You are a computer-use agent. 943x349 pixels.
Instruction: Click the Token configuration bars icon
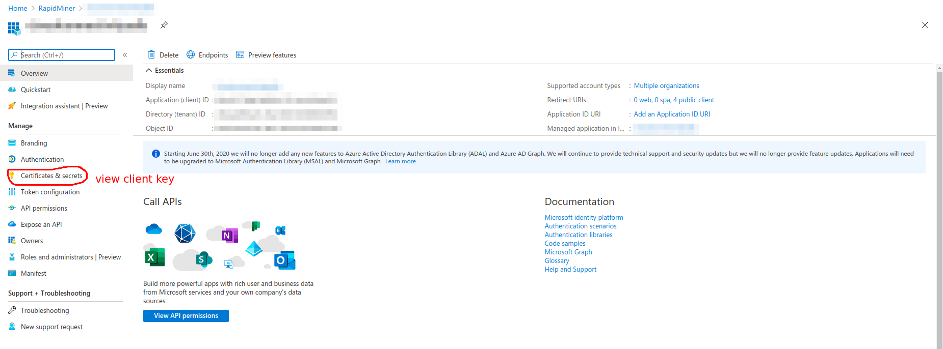coord(12,192)
